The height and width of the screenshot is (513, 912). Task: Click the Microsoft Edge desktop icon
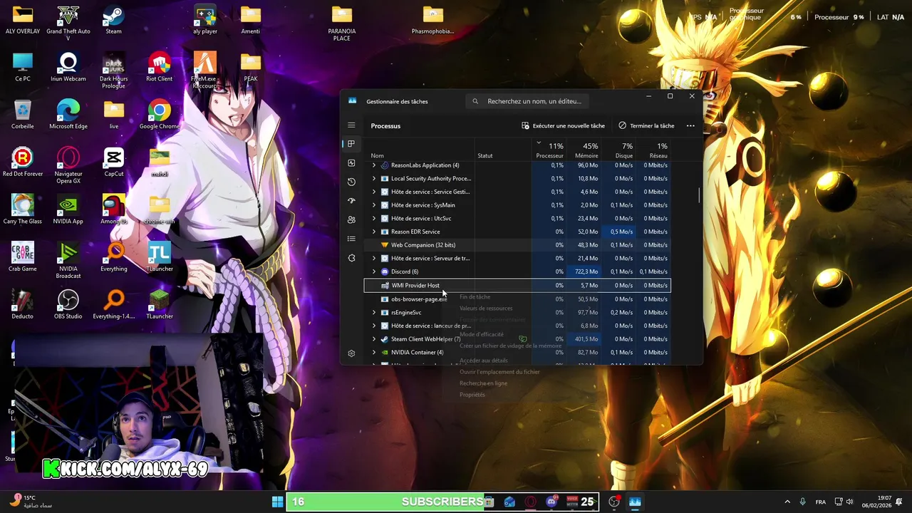pos(68,115)
